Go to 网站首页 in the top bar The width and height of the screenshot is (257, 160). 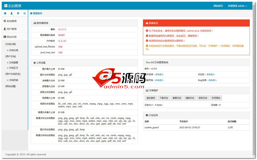coord(218,6)
